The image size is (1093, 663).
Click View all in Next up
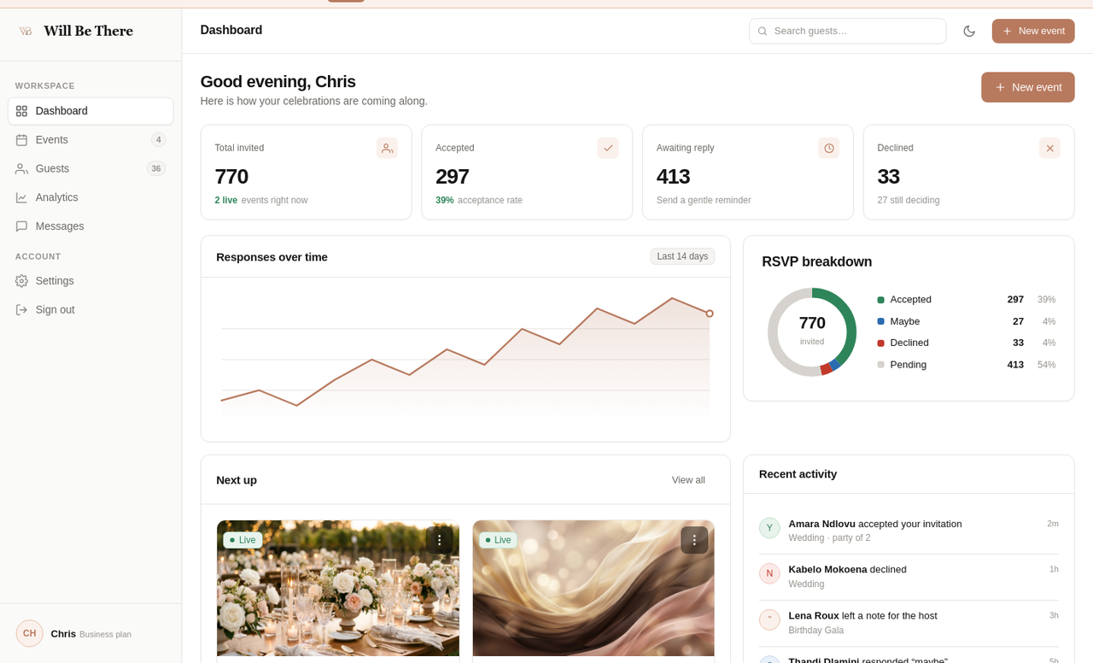point(688,480)
